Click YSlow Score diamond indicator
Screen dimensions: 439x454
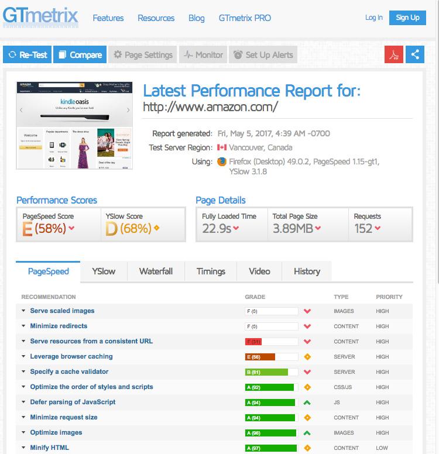(157, 228)
